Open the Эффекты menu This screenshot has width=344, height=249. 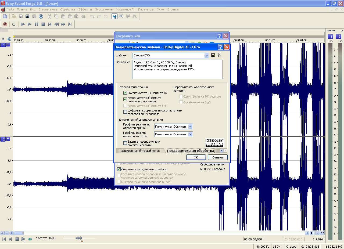click(x=85, y=9)
